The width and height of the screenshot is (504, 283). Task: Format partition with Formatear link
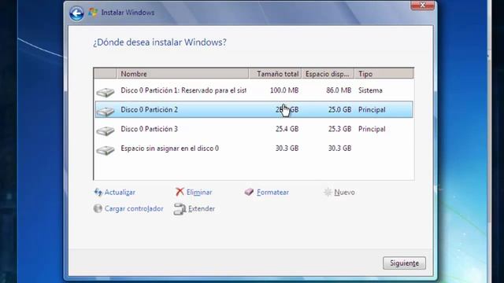coord(272,192)
